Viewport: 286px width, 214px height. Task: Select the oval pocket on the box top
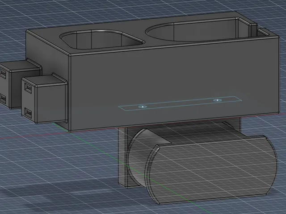tap(102, 40)
